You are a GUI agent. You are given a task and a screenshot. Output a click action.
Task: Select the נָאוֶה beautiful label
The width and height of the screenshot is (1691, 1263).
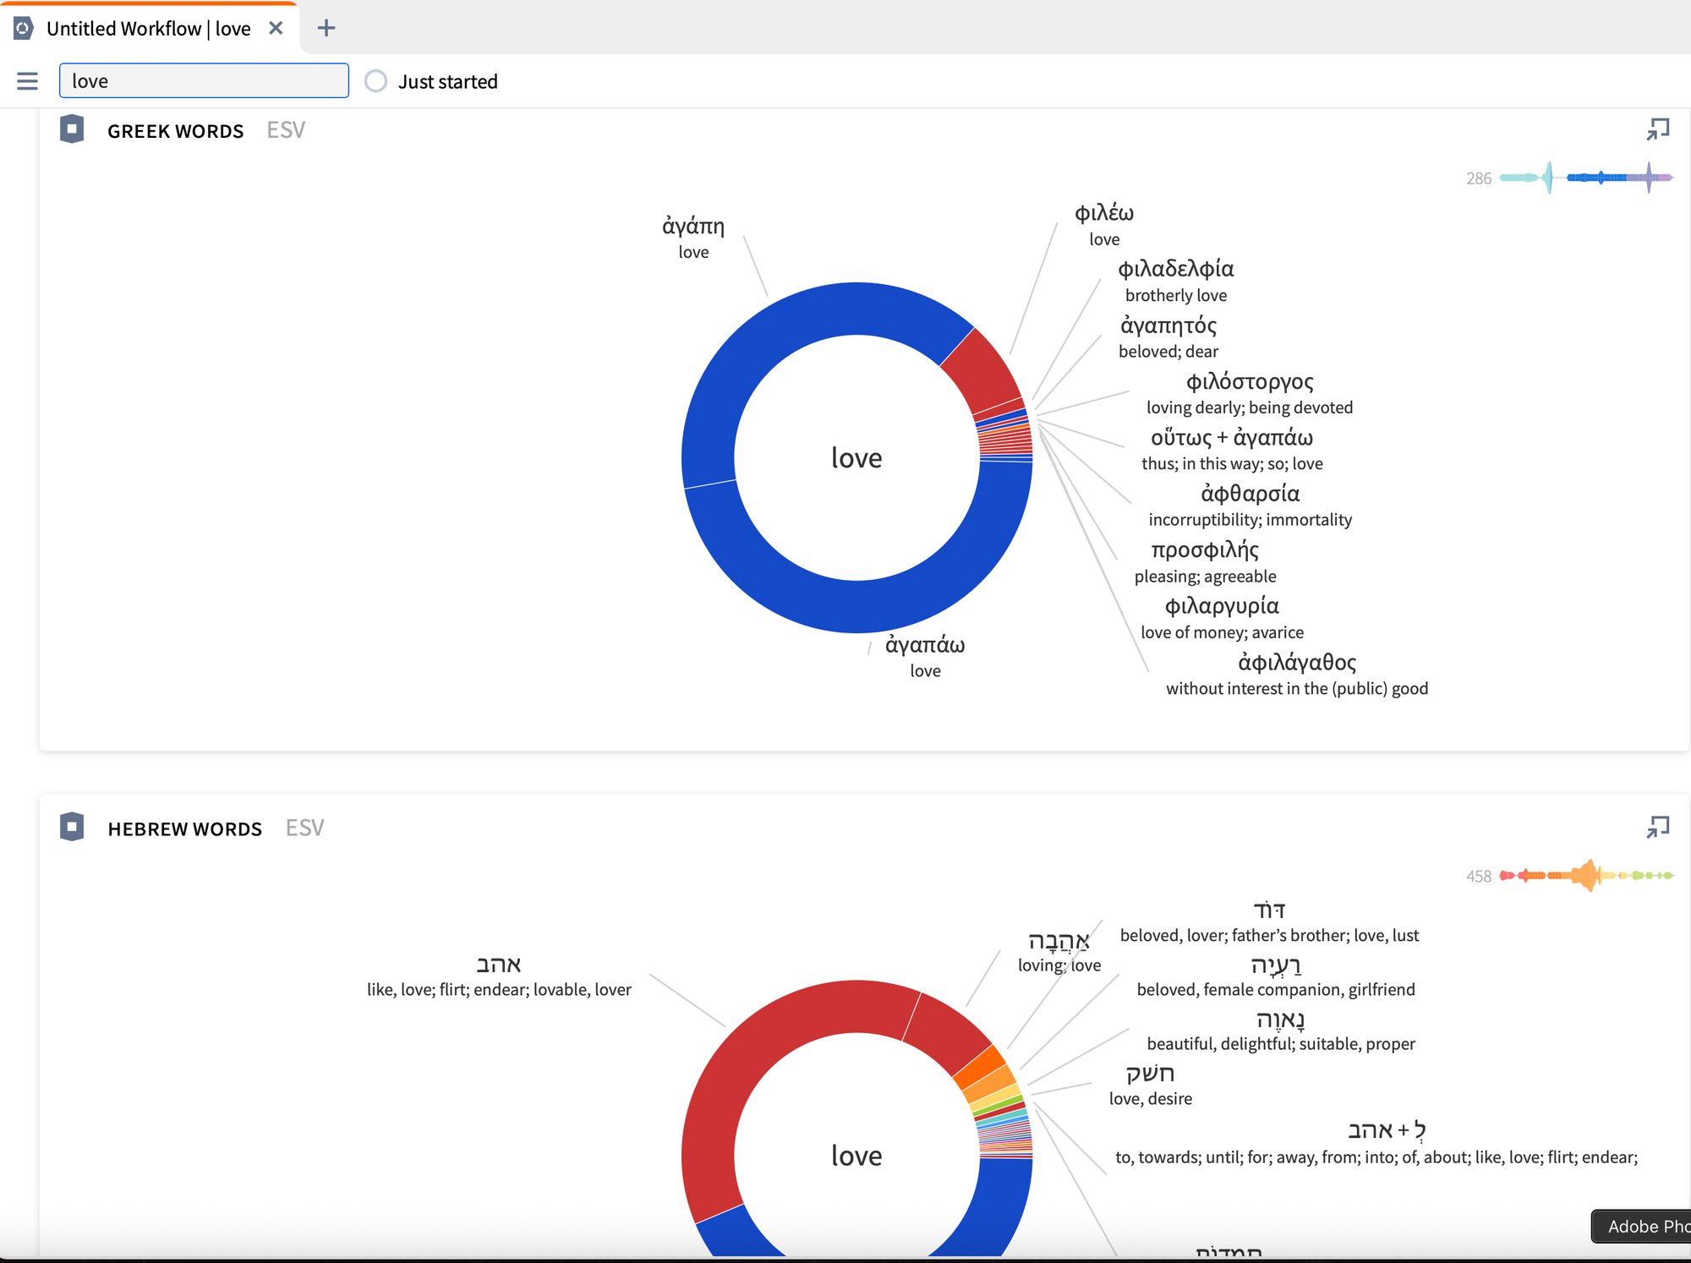pyautogui.click(x=1281, y=1030)
